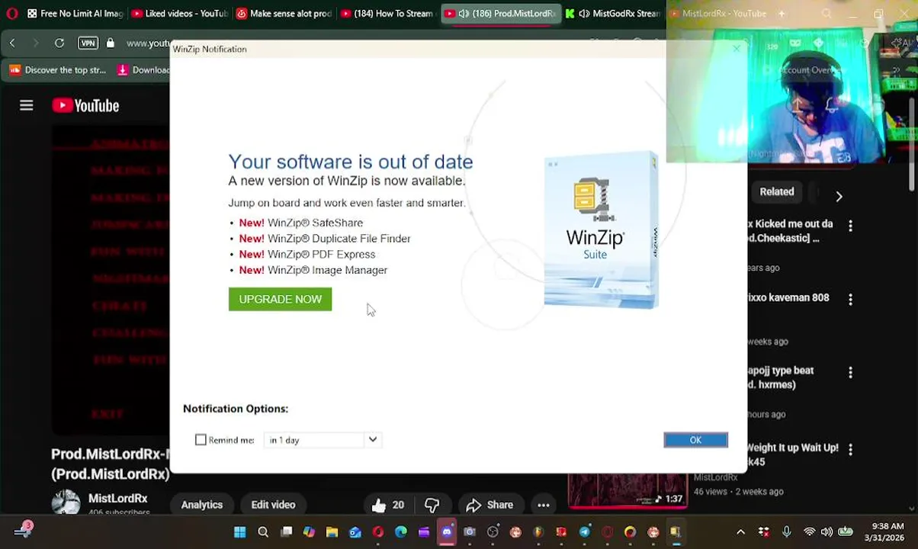Image resolution: width=918 pixels, height=549 pixels.
Task: Open the Camera app in taskbar
Action: coord(470,532)
